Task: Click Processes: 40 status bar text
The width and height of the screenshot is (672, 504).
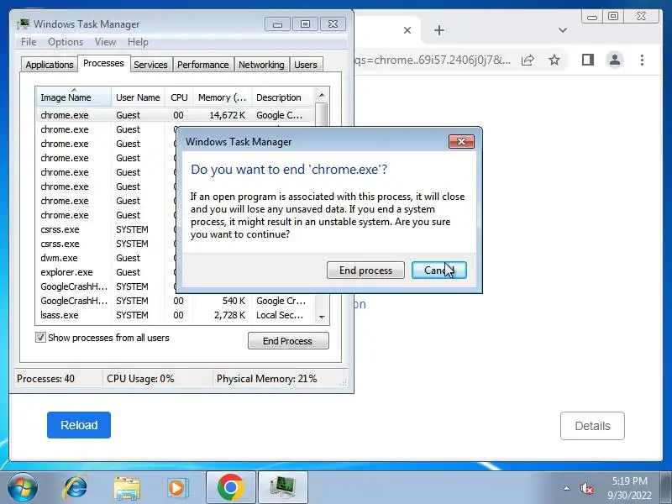Action: 45,379
